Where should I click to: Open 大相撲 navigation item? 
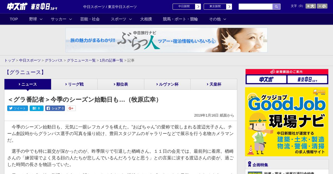(146, 19)
